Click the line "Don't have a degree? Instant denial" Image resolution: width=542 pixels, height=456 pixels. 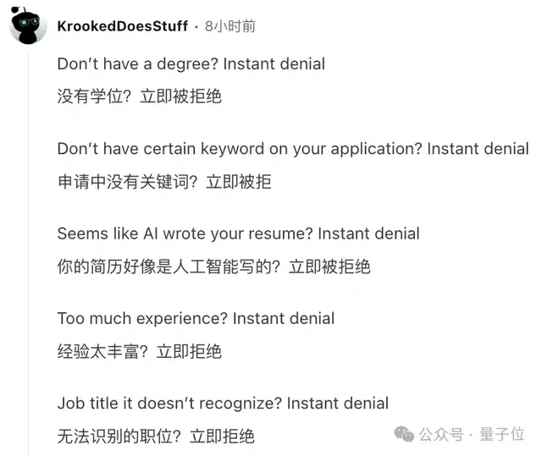191,63
